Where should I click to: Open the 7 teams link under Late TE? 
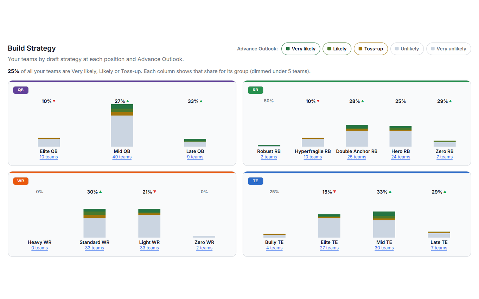pos(439,248)
